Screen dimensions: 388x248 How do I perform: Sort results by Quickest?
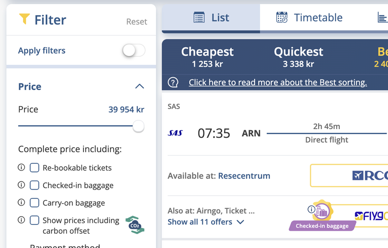[298, 57]
